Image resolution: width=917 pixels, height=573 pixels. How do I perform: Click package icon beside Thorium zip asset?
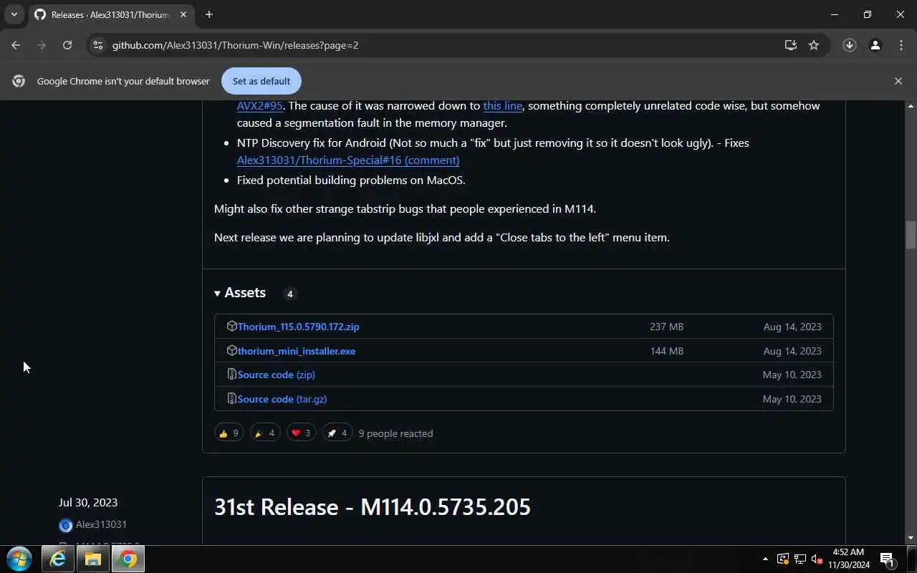click(231, 326)
